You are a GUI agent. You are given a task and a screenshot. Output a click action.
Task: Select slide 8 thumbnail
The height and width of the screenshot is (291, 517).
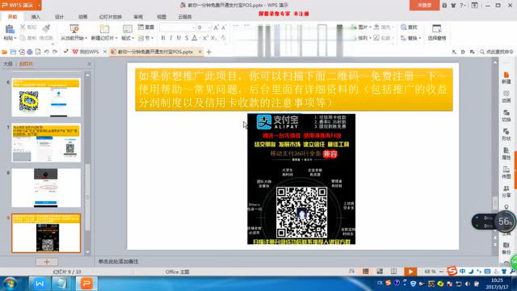[x=46, y=188]
